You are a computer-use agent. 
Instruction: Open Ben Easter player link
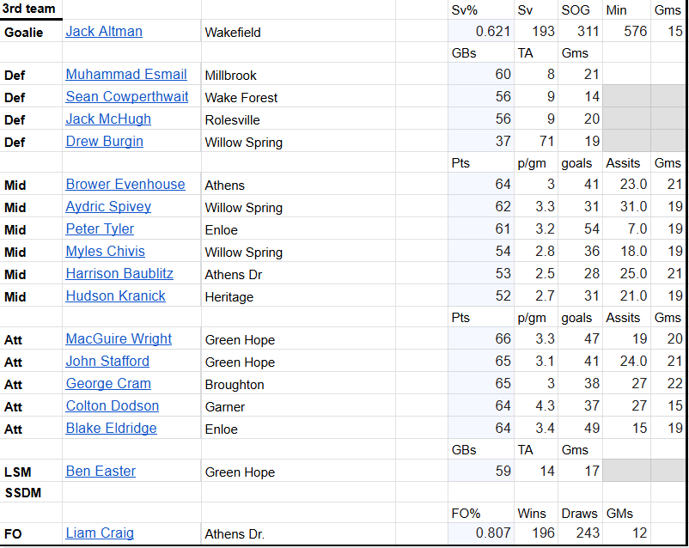[101, 471]
